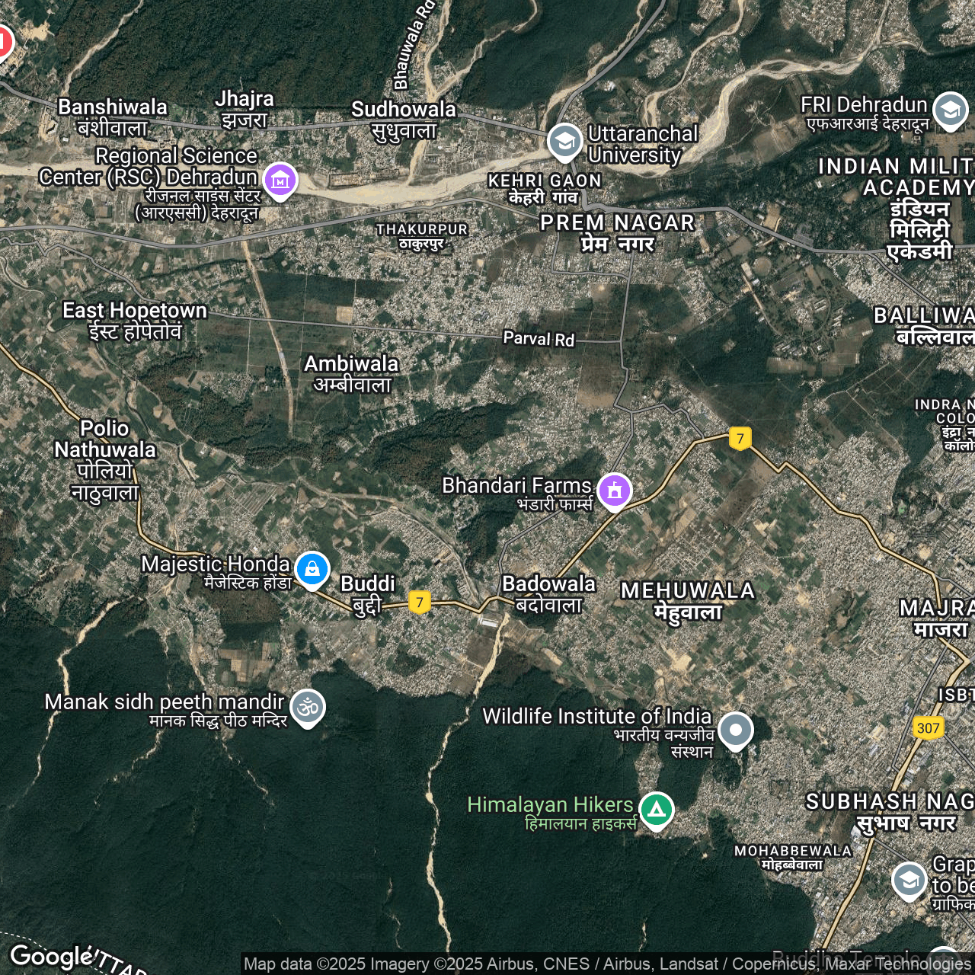The width and height of the screenshot is (975, 975).
Task: Open the education pin near Mohabbewala
Action: click(x=909, y=880)
